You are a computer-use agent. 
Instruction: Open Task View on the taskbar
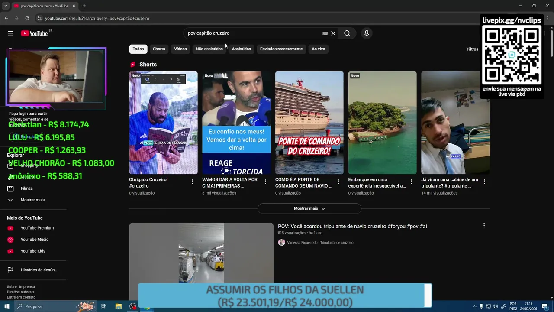pos(104,306)
